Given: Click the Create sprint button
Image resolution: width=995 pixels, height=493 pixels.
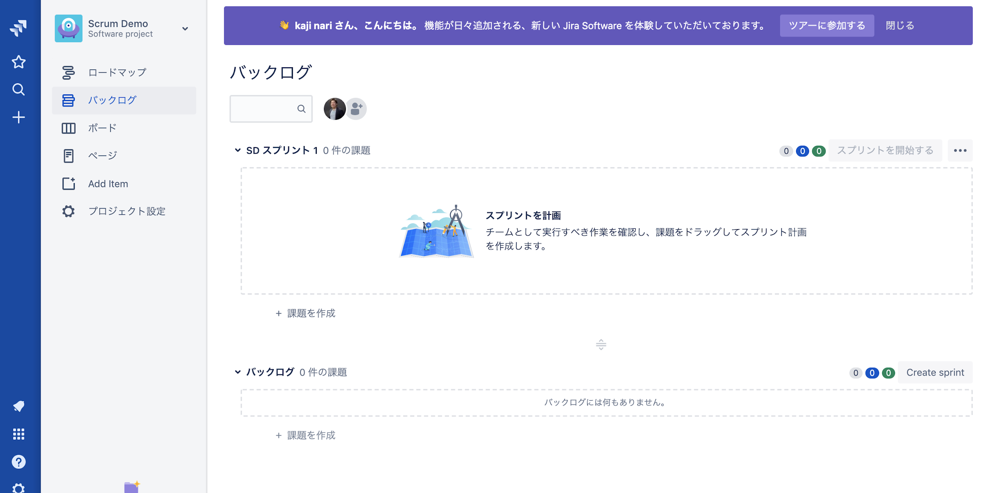Looking at the screenshot, I should pos(935,372).
